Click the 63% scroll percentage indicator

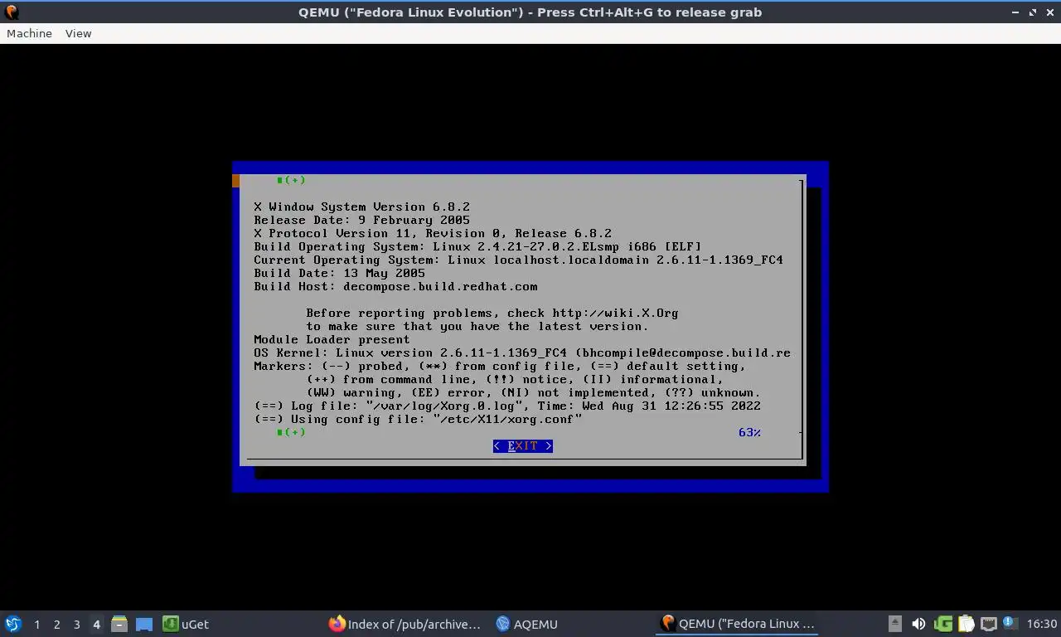[749, 432]
